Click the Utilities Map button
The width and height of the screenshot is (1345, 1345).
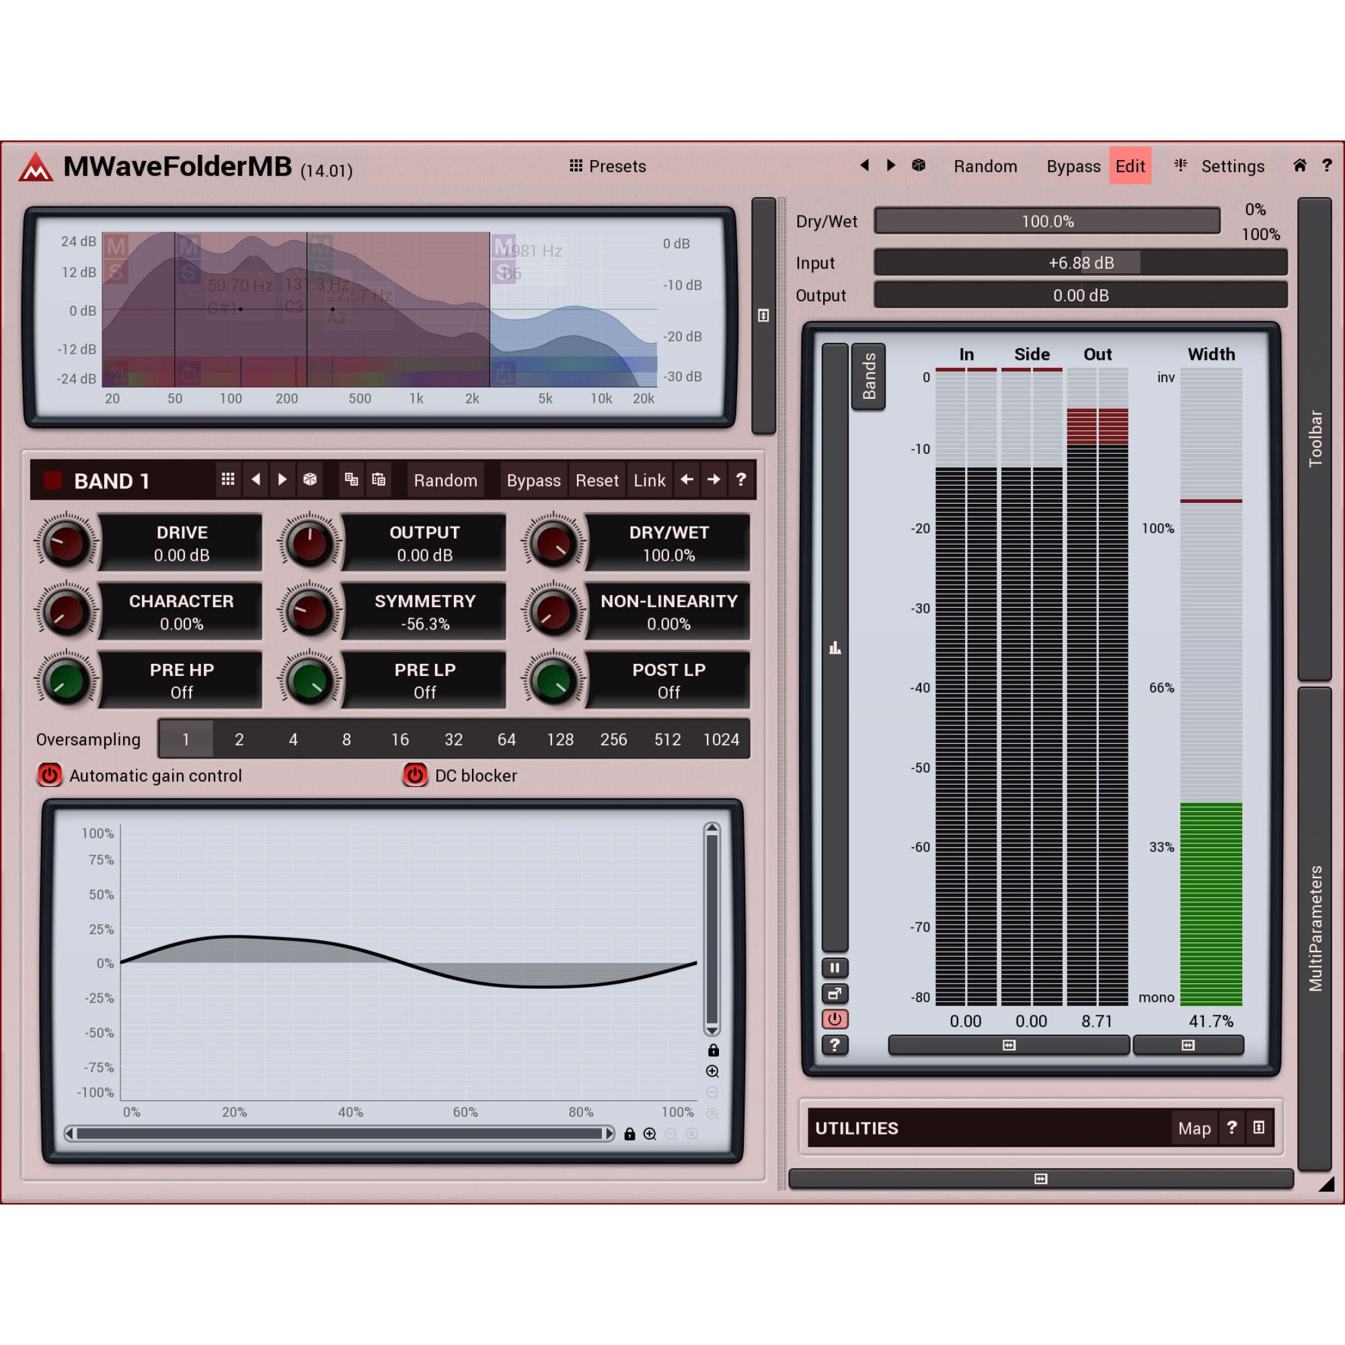pos(1194,1128)
